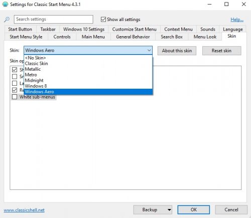Image resolution: width=251 pixels, height=218 pixels.
Task: Switch to the Start Menu Style tab
Action: (x=26, y=37)
